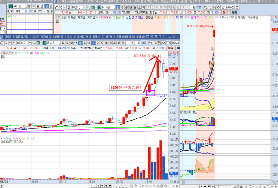Select 초 (second) period in back chart
The height and width of the screenshot is (188, 278).
139,7
